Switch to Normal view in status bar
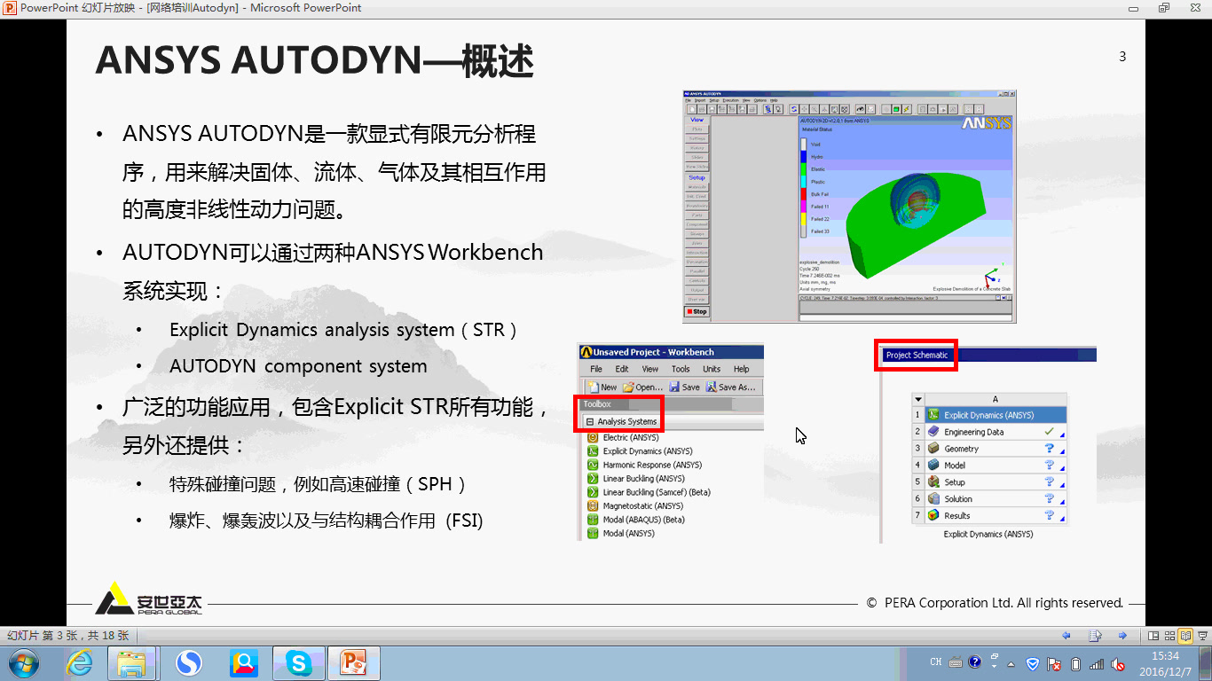 [1153, 635]
